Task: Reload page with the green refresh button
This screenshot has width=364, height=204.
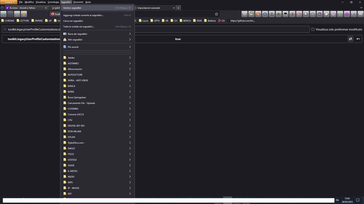Action: coord(17,14)
